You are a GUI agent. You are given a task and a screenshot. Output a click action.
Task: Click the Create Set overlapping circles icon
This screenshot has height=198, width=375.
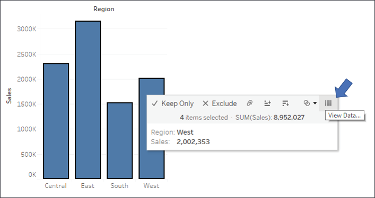(x=307, y=103)
